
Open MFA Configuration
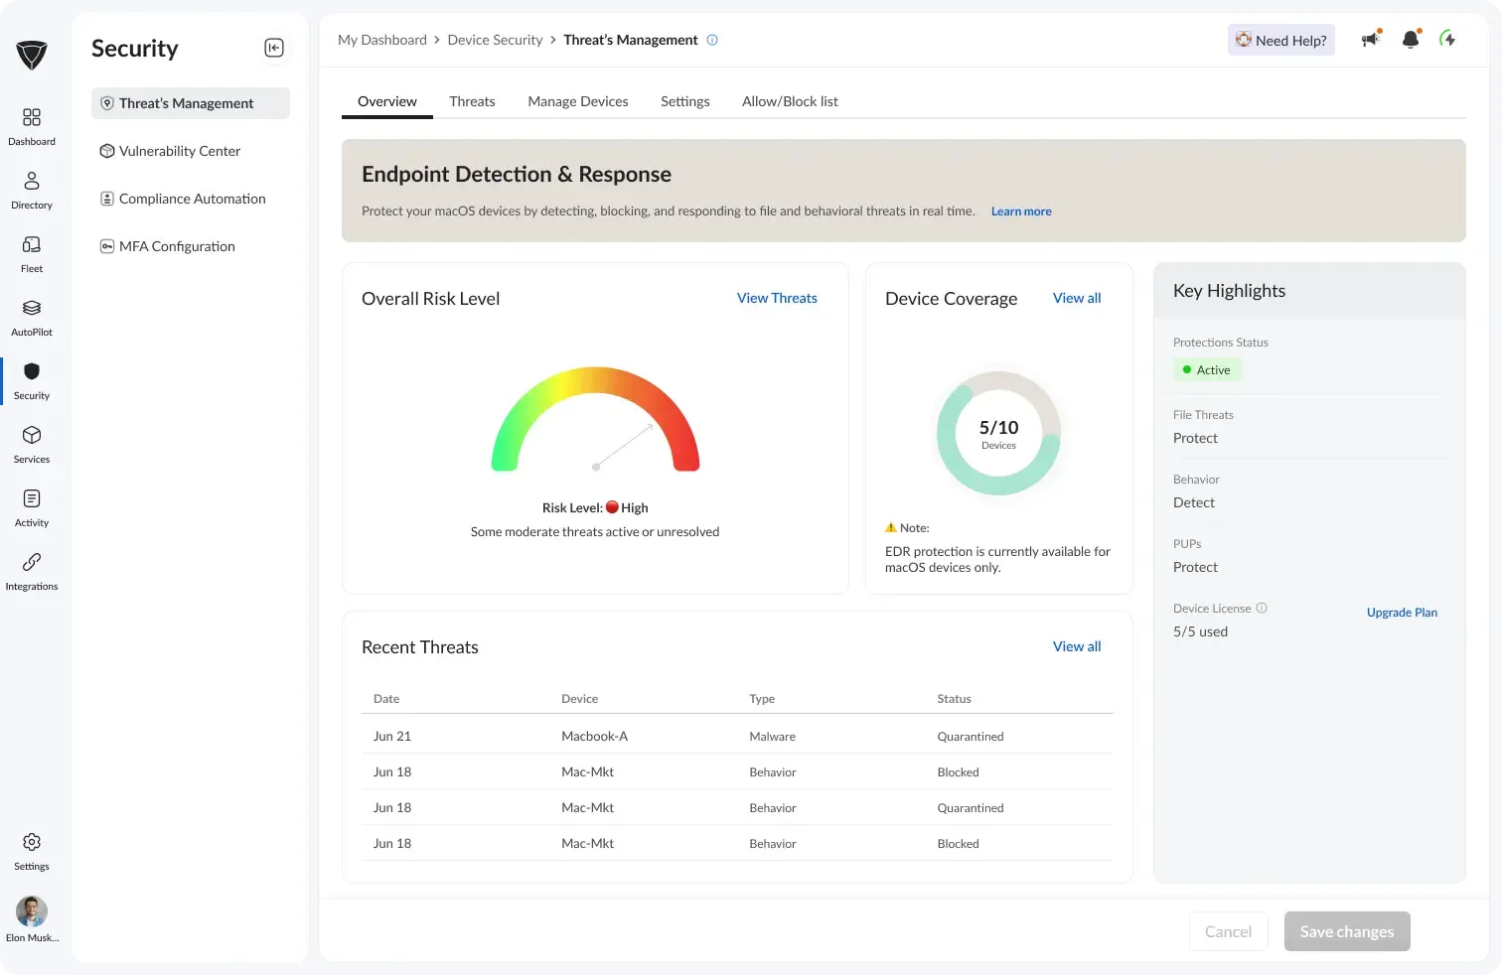click(x=177, y=245)
